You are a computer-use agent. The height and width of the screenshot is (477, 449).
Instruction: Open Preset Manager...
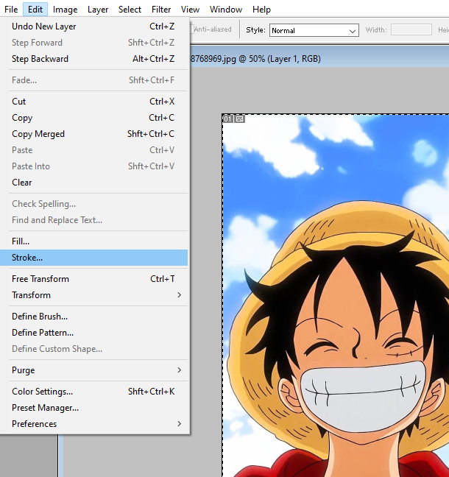(93, 408)
